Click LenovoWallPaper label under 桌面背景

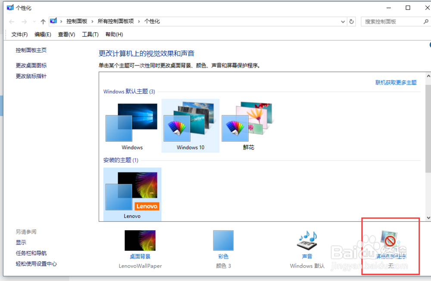[x=140, y=266]
